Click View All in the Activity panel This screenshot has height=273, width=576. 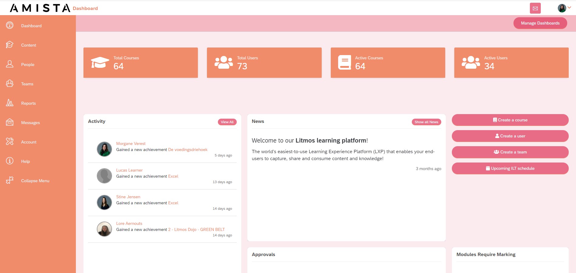[227, 122]
